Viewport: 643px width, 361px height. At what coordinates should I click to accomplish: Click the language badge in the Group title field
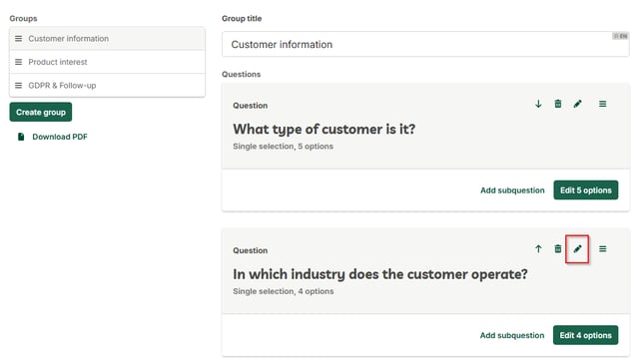coord(620,36)
